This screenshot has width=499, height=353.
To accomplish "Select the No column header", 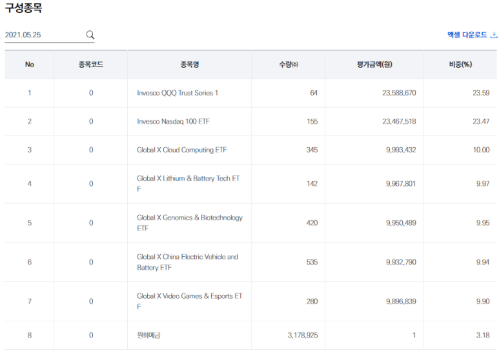I will [x=29, y=65].
